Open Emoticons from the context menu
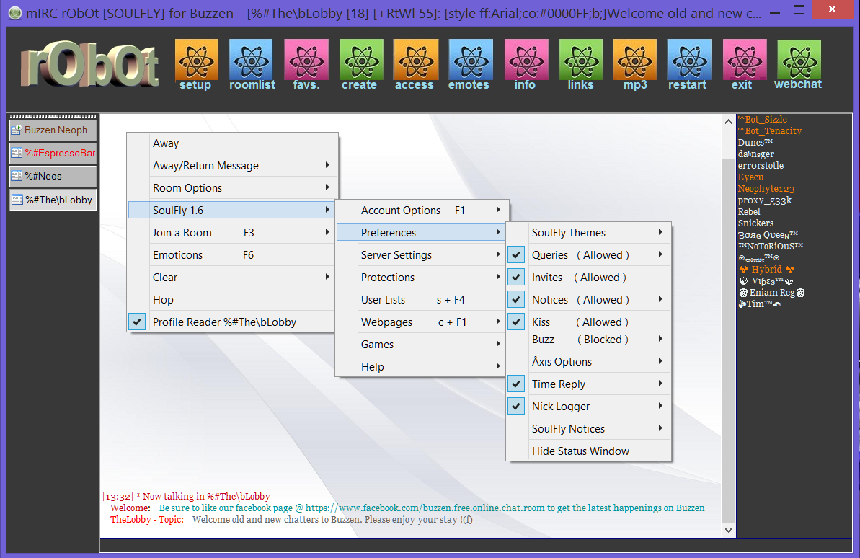The image size is (860, 558). click(233, 255)
